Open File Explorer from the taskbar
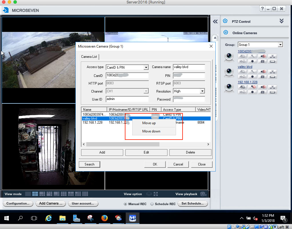 tap(62, 218)
